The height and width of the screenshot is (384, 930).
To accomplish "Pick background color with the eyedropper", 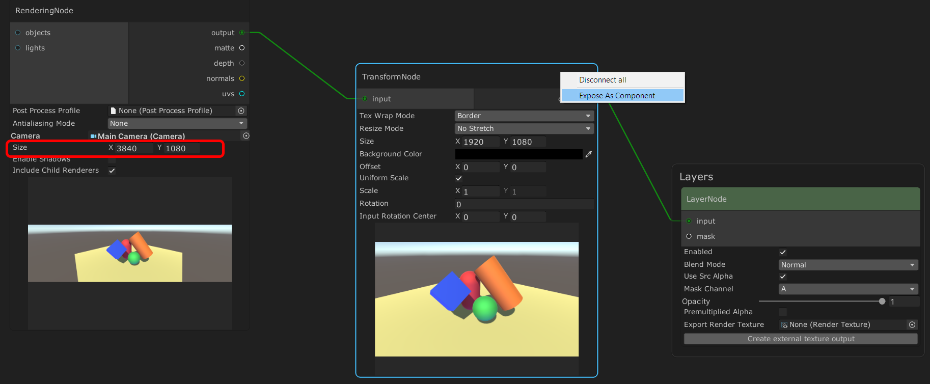I will (589, 154).
